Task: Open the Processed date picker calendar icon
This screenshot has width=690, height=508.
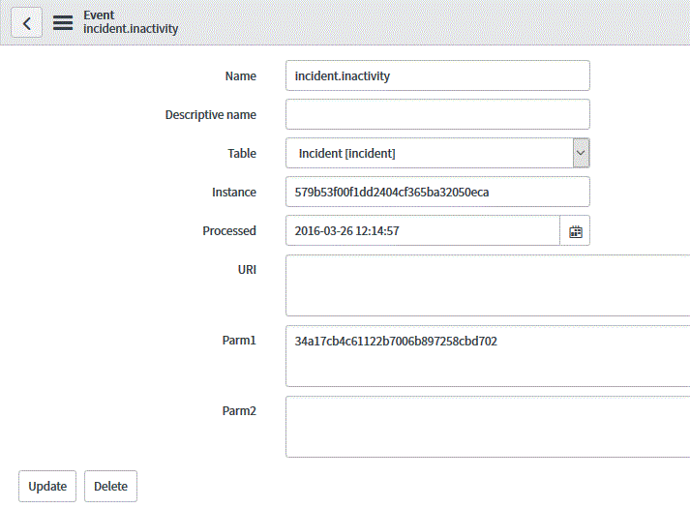Action: point(575,231)
